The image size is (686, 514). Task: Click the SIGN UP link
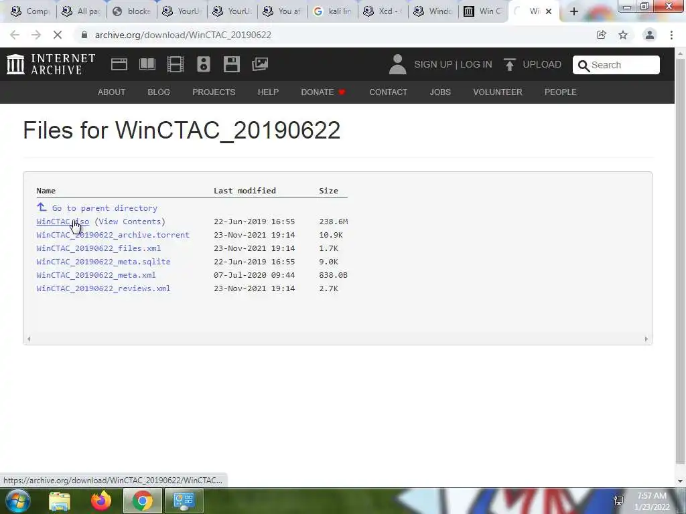433,64
